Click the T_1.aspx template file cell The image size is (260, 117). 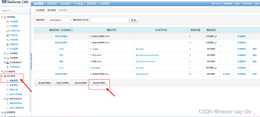(x=112, y=49)
